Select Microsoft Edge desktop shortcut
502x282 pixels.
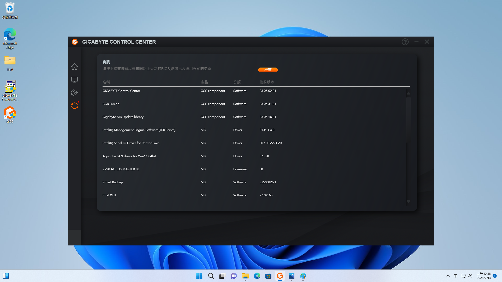(10, 38)
